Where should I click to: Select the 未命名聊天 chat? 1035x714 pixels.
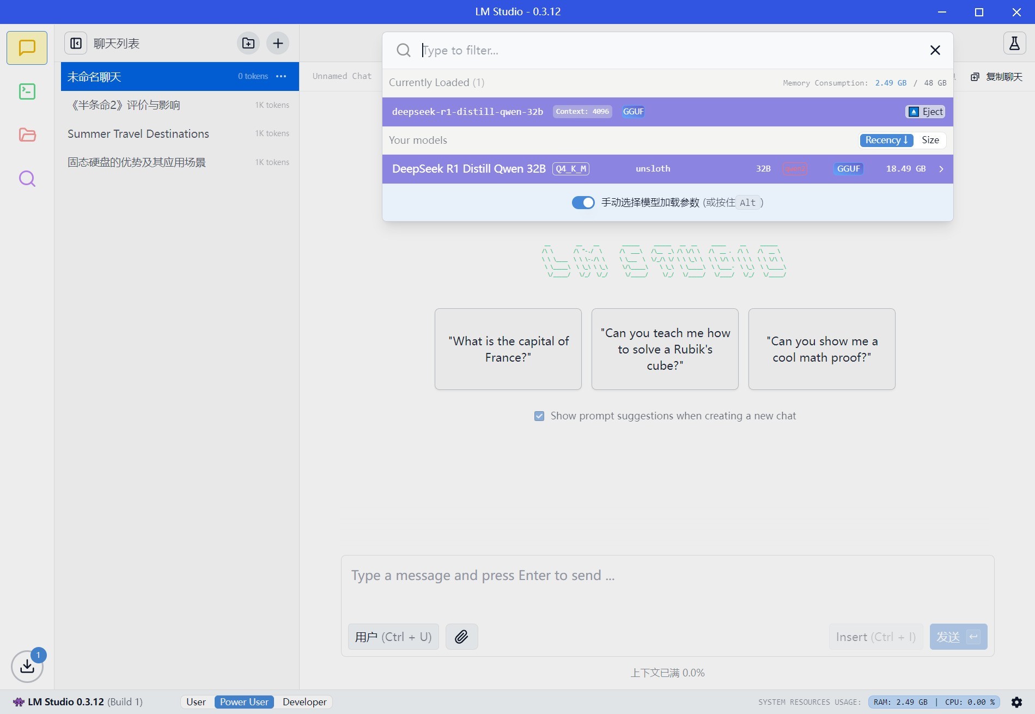coord(180,76)
